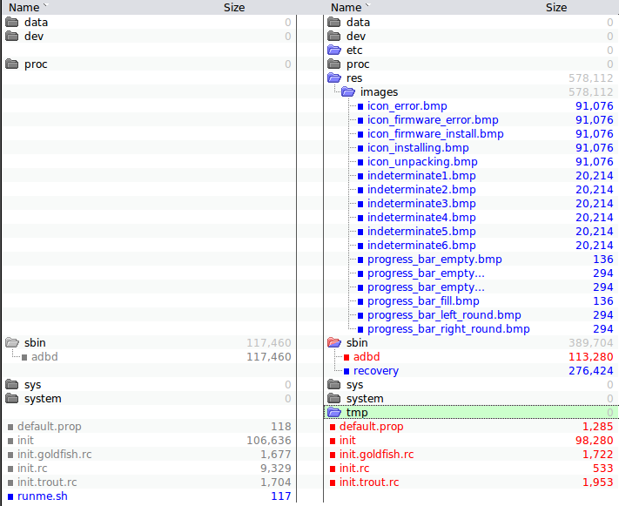Viewport: 619px width, 506px height.
Task: Click size value 1,285 for default.prop
Action: pos(598,427)
